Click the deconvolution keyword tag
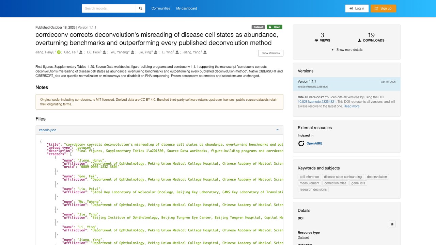The image size is (436, 245). click(x=377, y=177)
